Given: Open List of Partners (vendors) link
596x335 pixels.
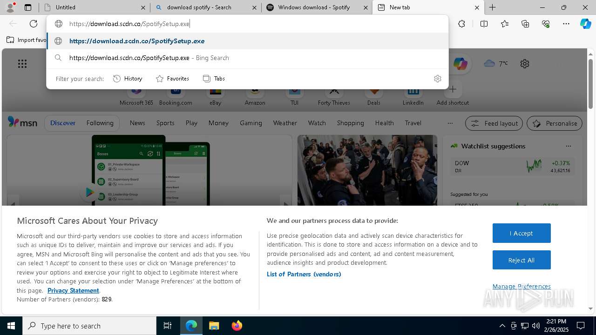Looking at the screenshot, I should 304,274.
